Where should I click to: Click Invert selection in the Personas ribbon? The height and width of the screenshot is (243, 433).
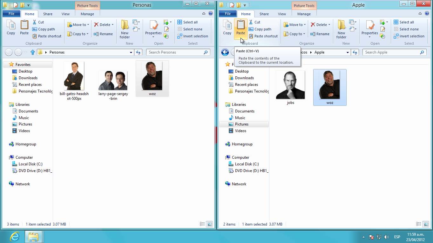point(193,36)
